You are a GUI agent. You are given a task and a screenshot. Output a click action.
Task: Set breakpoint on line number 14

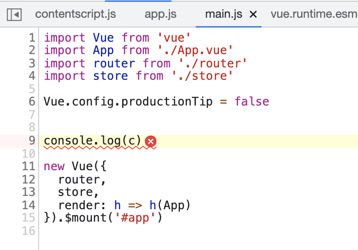click(x=28, y=205)
